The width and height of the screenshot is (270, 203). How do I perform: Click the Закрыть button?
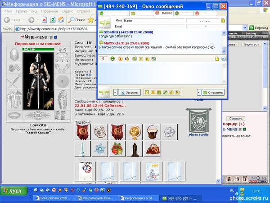[x=129, y=92]
